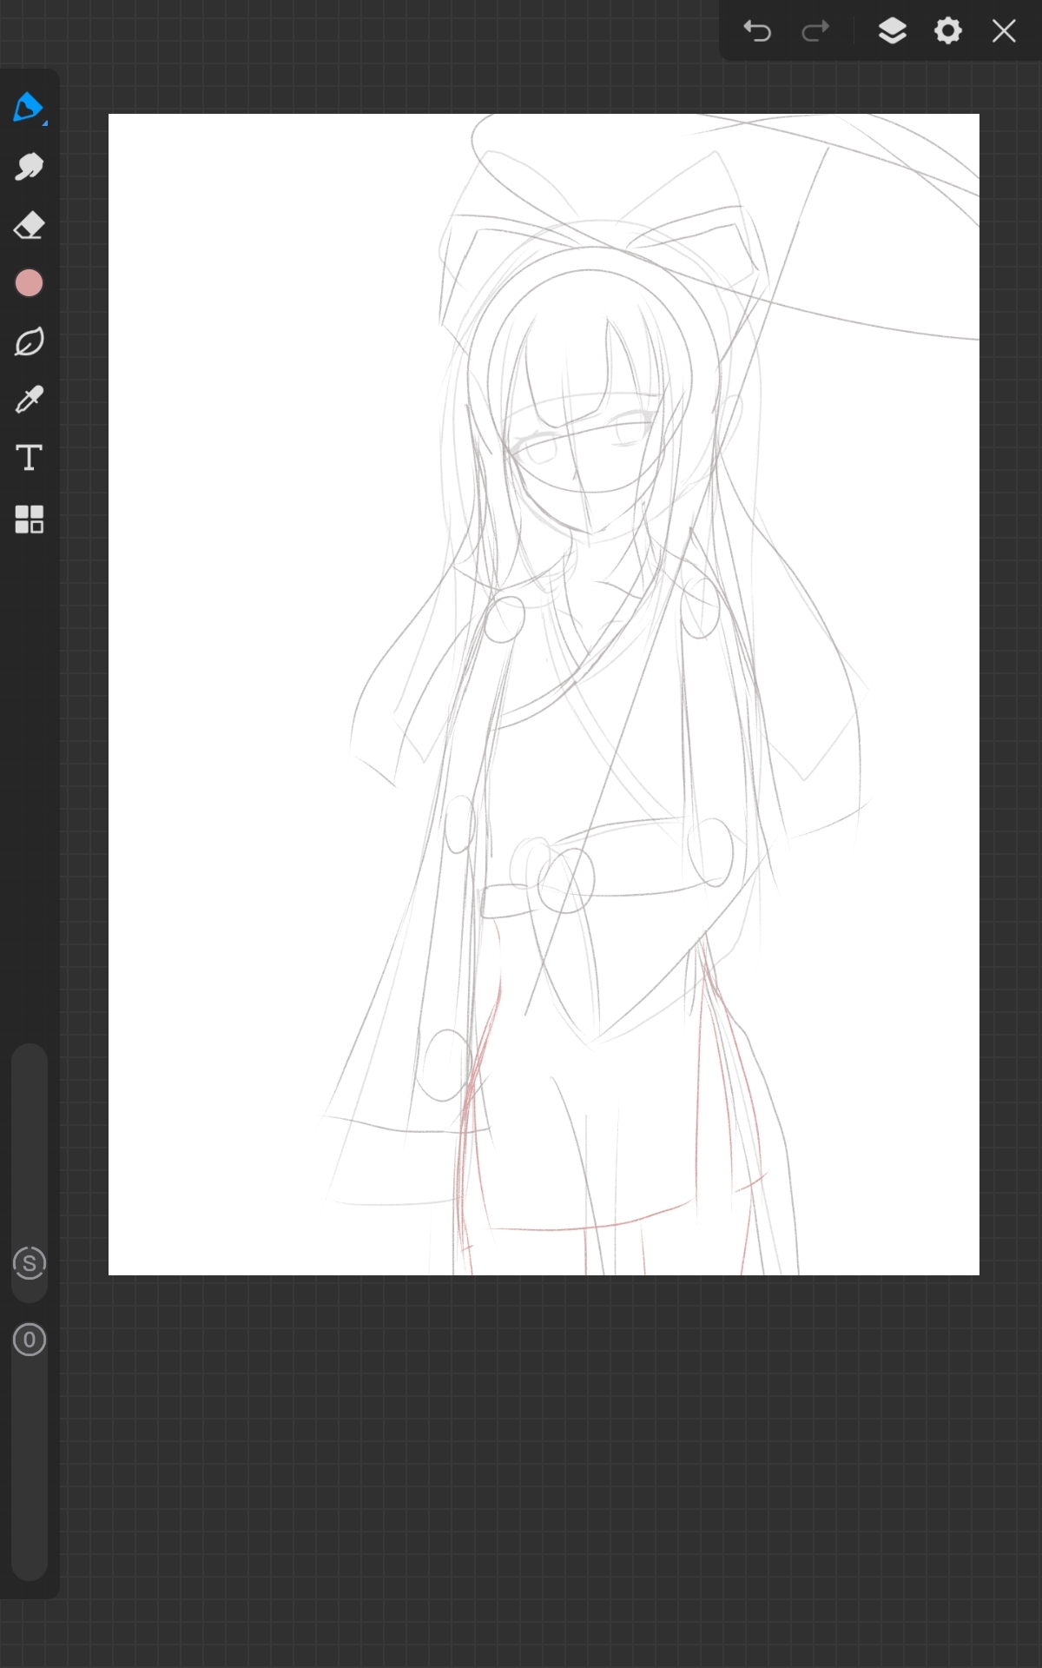Open the Layers panel

[893, 31]
